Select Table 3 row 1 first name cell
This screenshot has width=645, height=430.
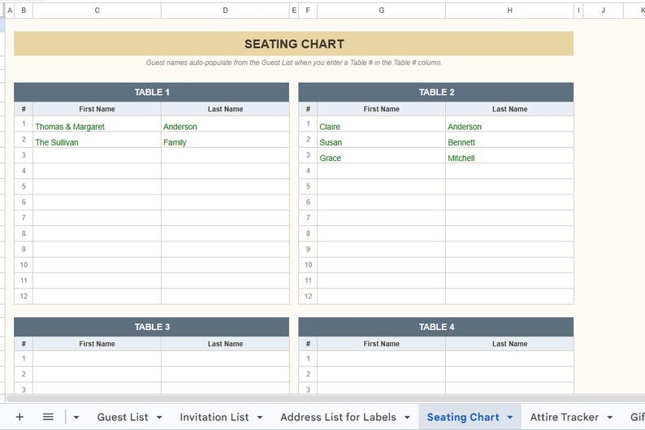coord(97,358)
